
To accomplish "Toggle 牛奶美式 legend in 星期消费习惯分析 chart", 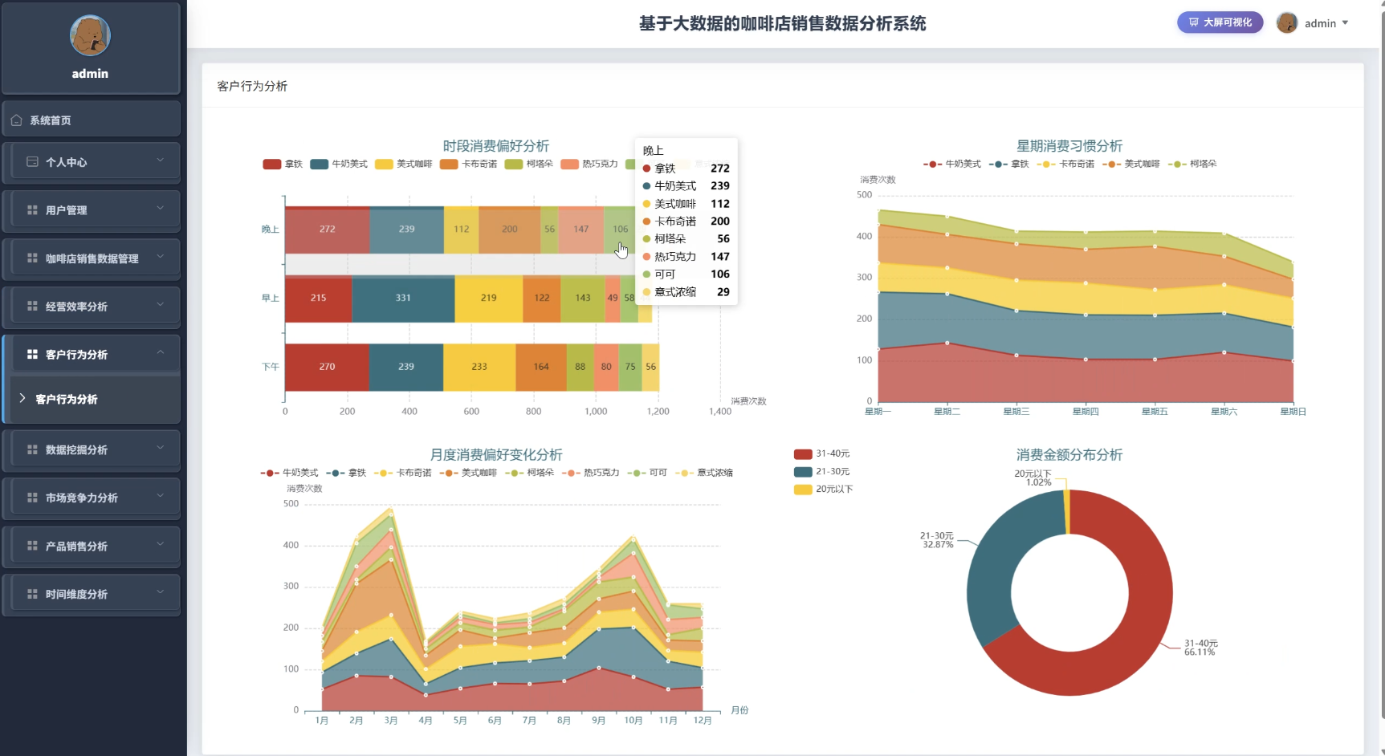I will point(952,164).
